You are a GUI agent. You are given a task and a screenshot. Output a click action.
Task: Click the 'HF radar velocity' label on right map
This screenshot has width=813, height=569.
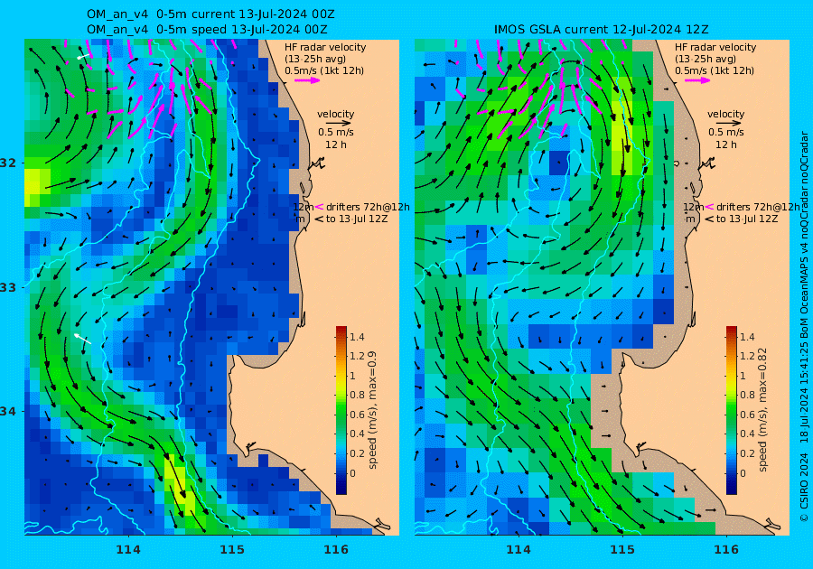pos(715,47)
